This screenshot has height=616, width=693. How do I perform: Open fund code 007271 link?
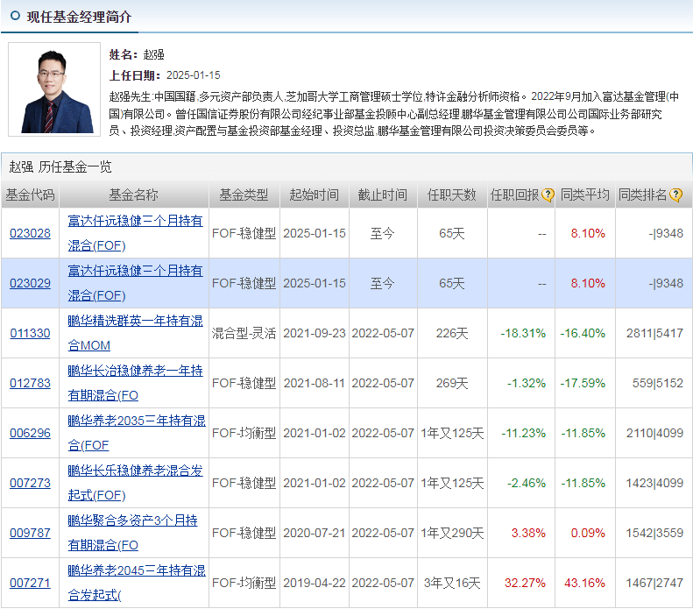click(x=30, y=583)
